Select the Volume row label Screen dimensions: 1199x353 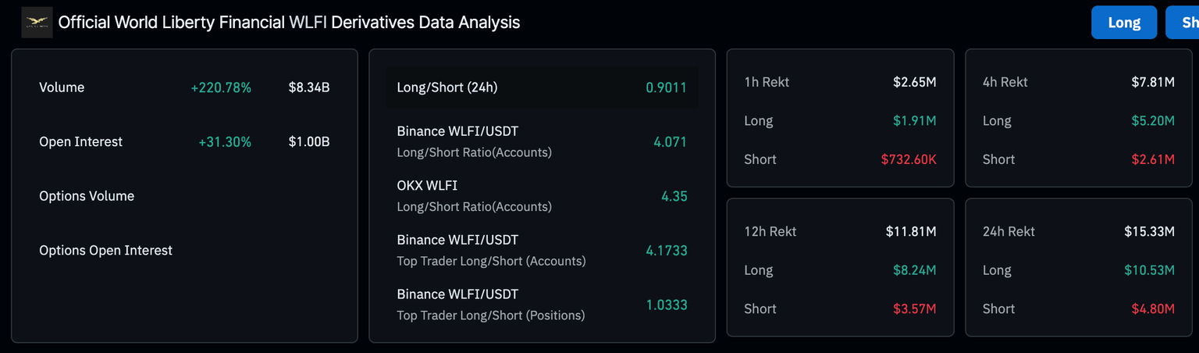[x=62, y=87]
